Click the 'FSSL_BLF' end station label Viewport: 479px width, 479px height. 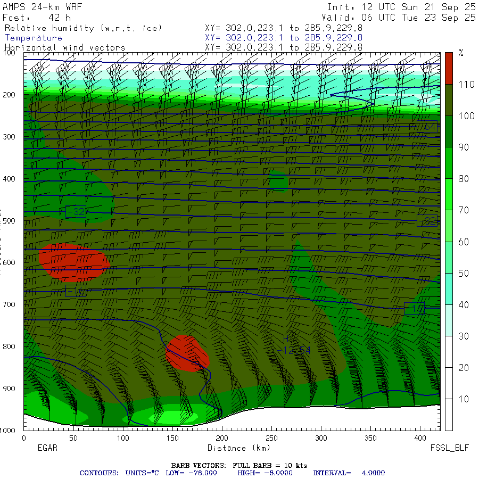[x=449, y=448]
